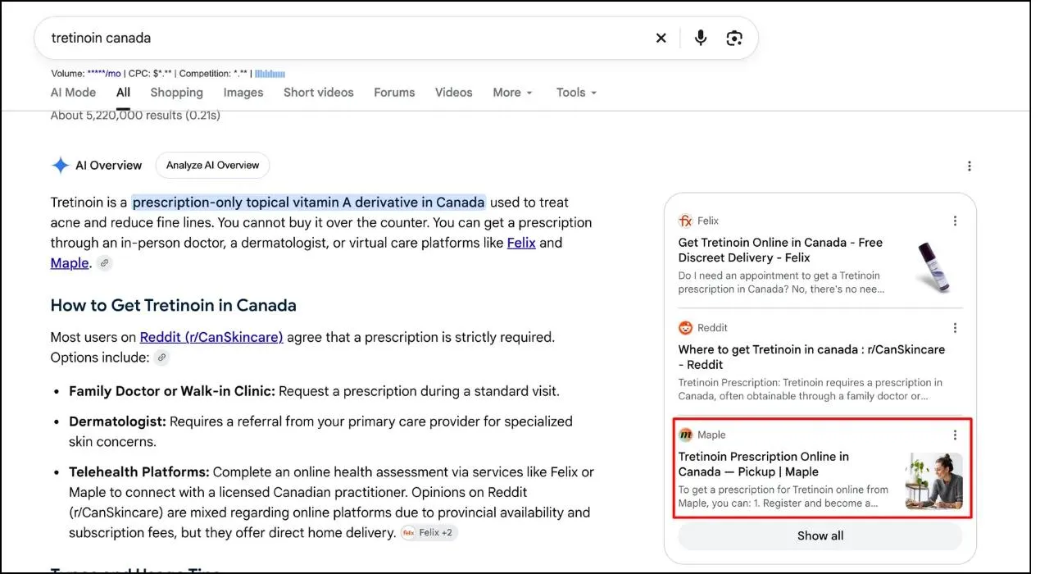Click the keyword volume bar chart icon
Screen dimensions: 1040x574
(270, 74)
